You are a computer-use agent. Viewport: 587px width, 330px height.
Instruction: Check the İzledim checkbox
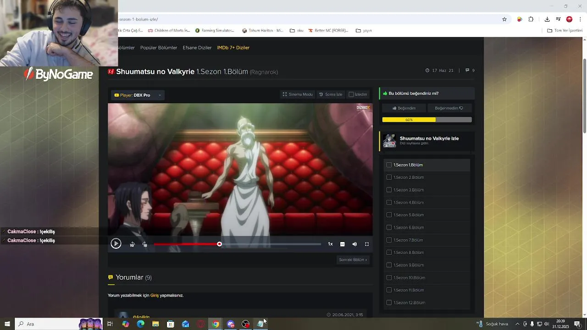(x=351, y=94)
